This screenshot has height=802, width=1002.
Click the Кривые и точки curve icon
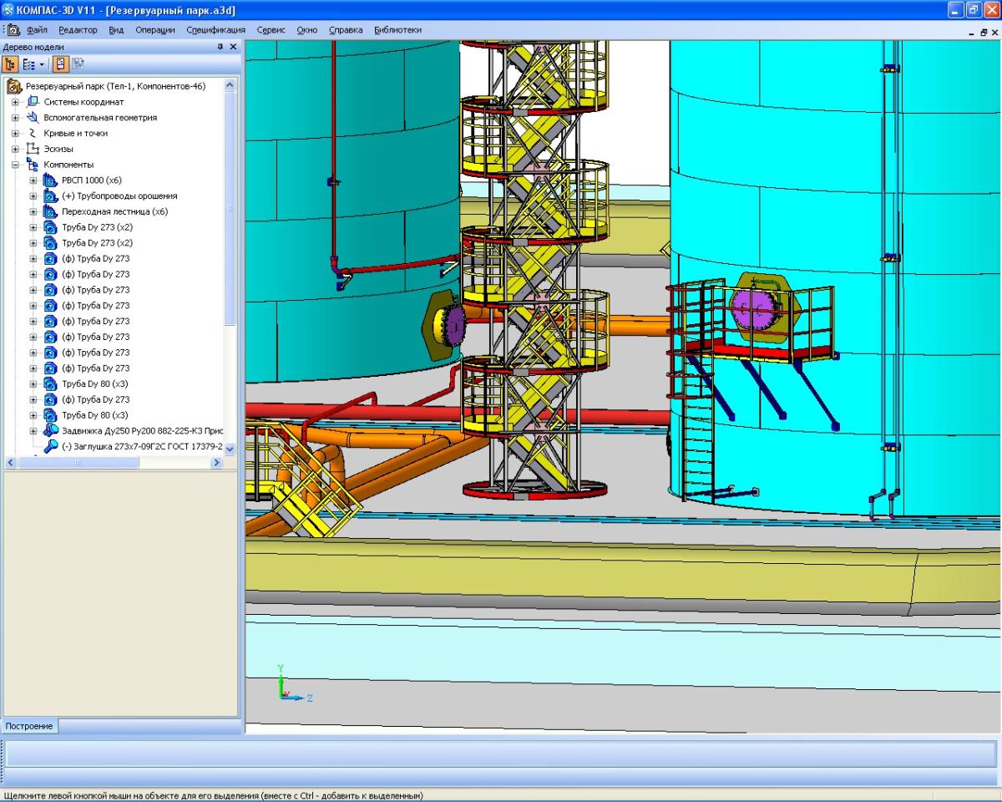click(33, 134)
